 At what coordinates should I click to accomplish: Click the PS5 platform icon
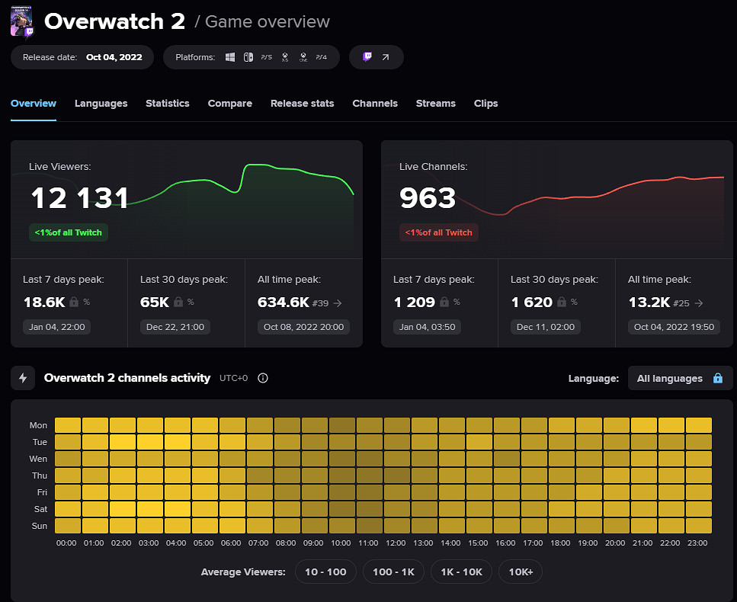coord(267,57)
